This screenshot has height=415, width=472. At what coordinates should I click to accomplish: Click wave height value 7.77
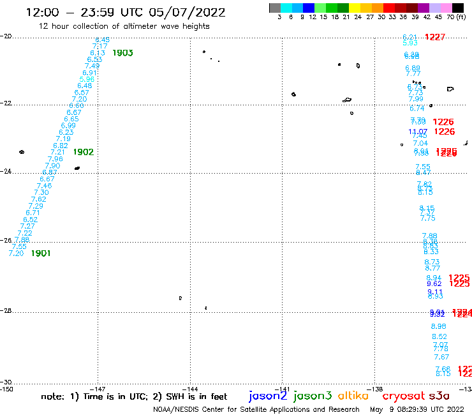pyautogui.click(x=413, y=73)
